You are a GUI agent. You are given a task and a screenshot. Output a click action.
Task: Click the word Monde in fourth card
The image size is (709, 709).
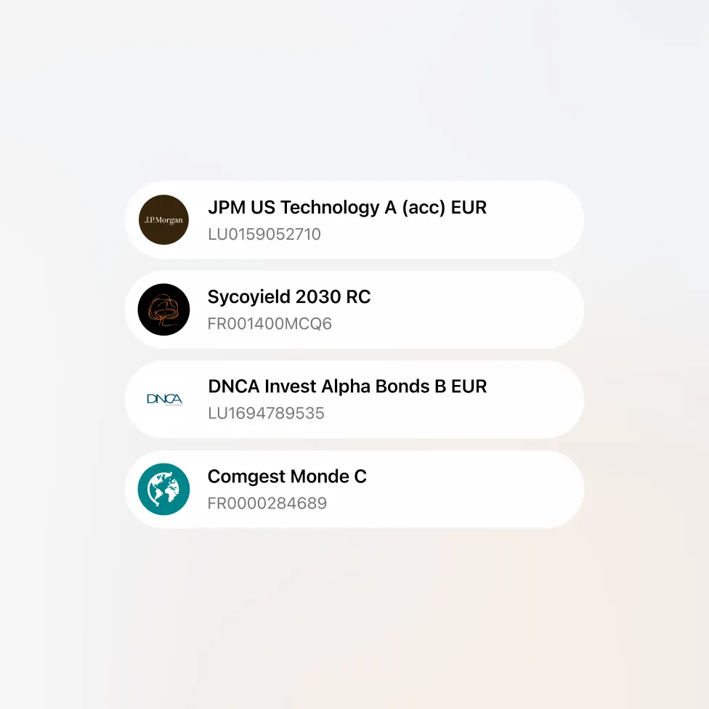coord(319,477)
